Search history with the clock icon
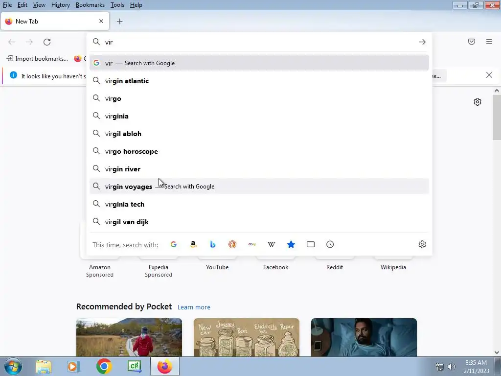 (x=330, y=245)
